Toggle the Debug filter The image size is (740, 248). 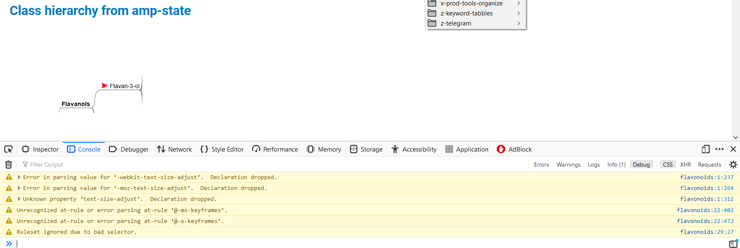pyautogui.click(x=641, y=164)
